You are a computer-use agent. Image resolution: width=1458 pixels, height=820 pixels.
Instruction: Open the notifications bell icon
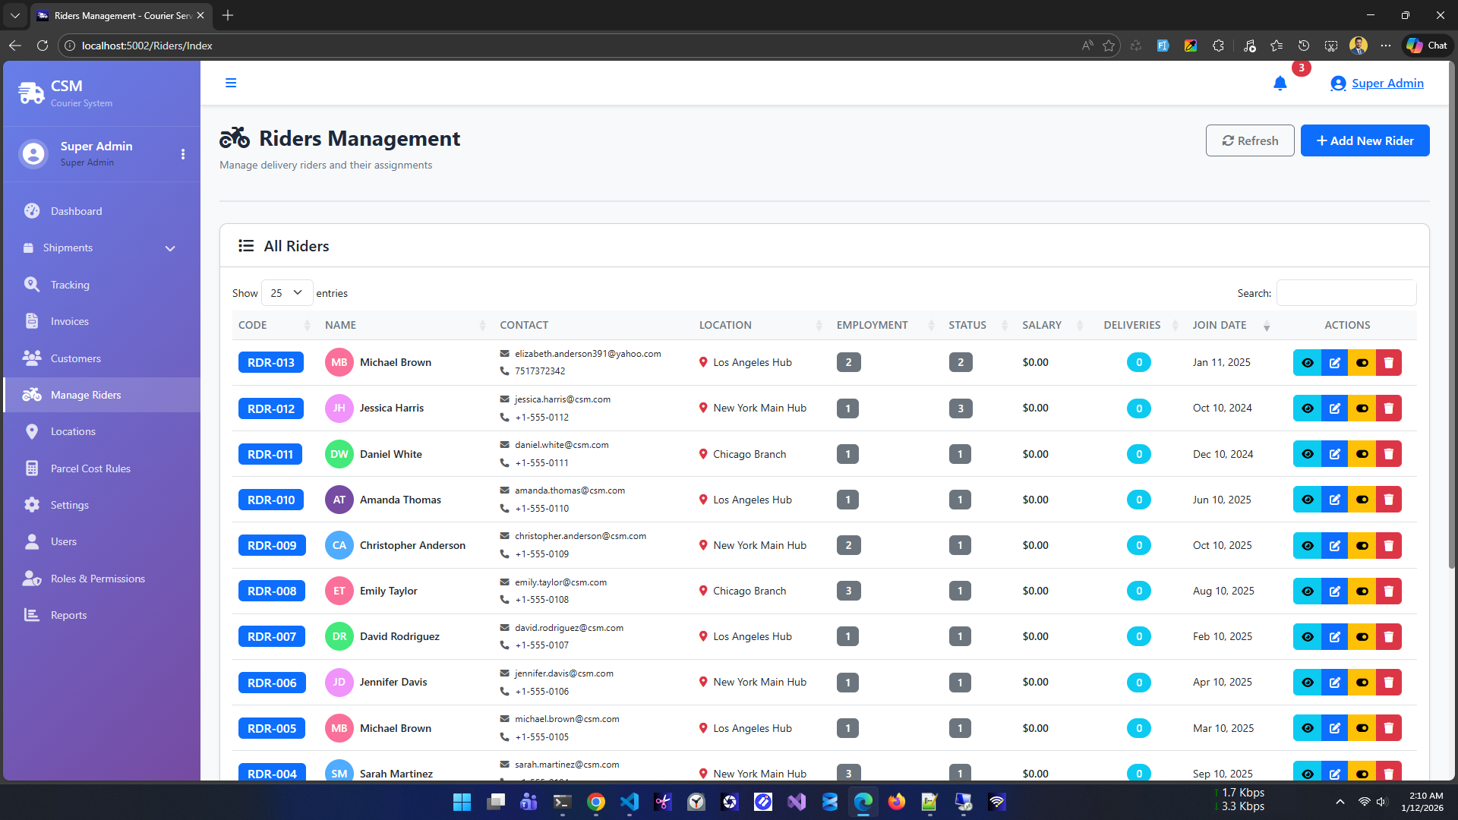(1280, 84)
